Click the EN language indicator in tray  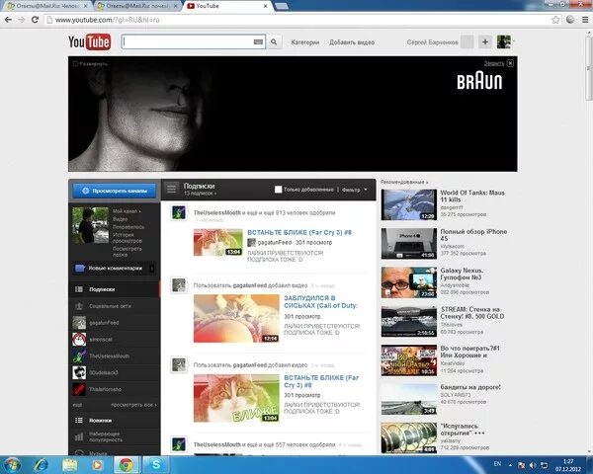(497, 464)
